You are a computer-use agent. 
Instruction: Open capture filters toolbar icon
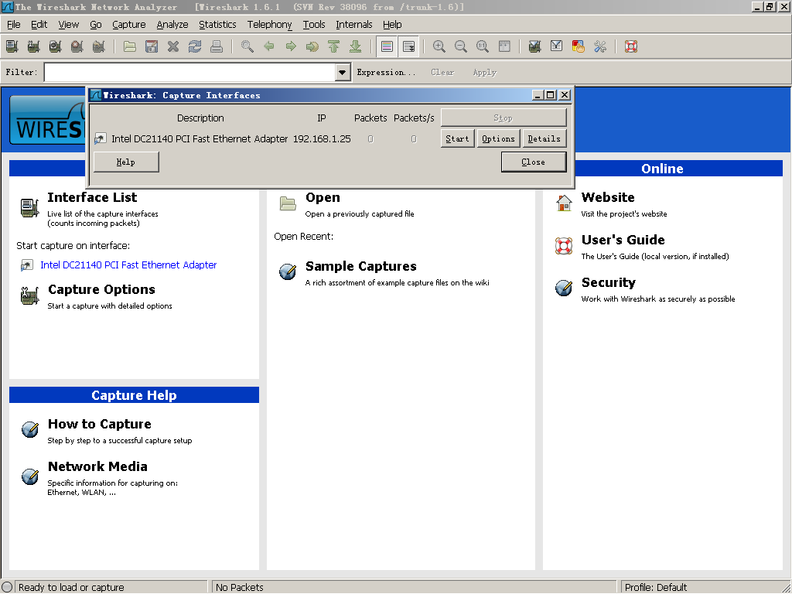pyautogui.click(x=535, y=46)
